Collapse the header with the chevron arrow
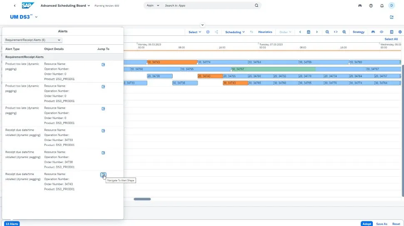The image size is (404, 226). (x=202, y=25)
